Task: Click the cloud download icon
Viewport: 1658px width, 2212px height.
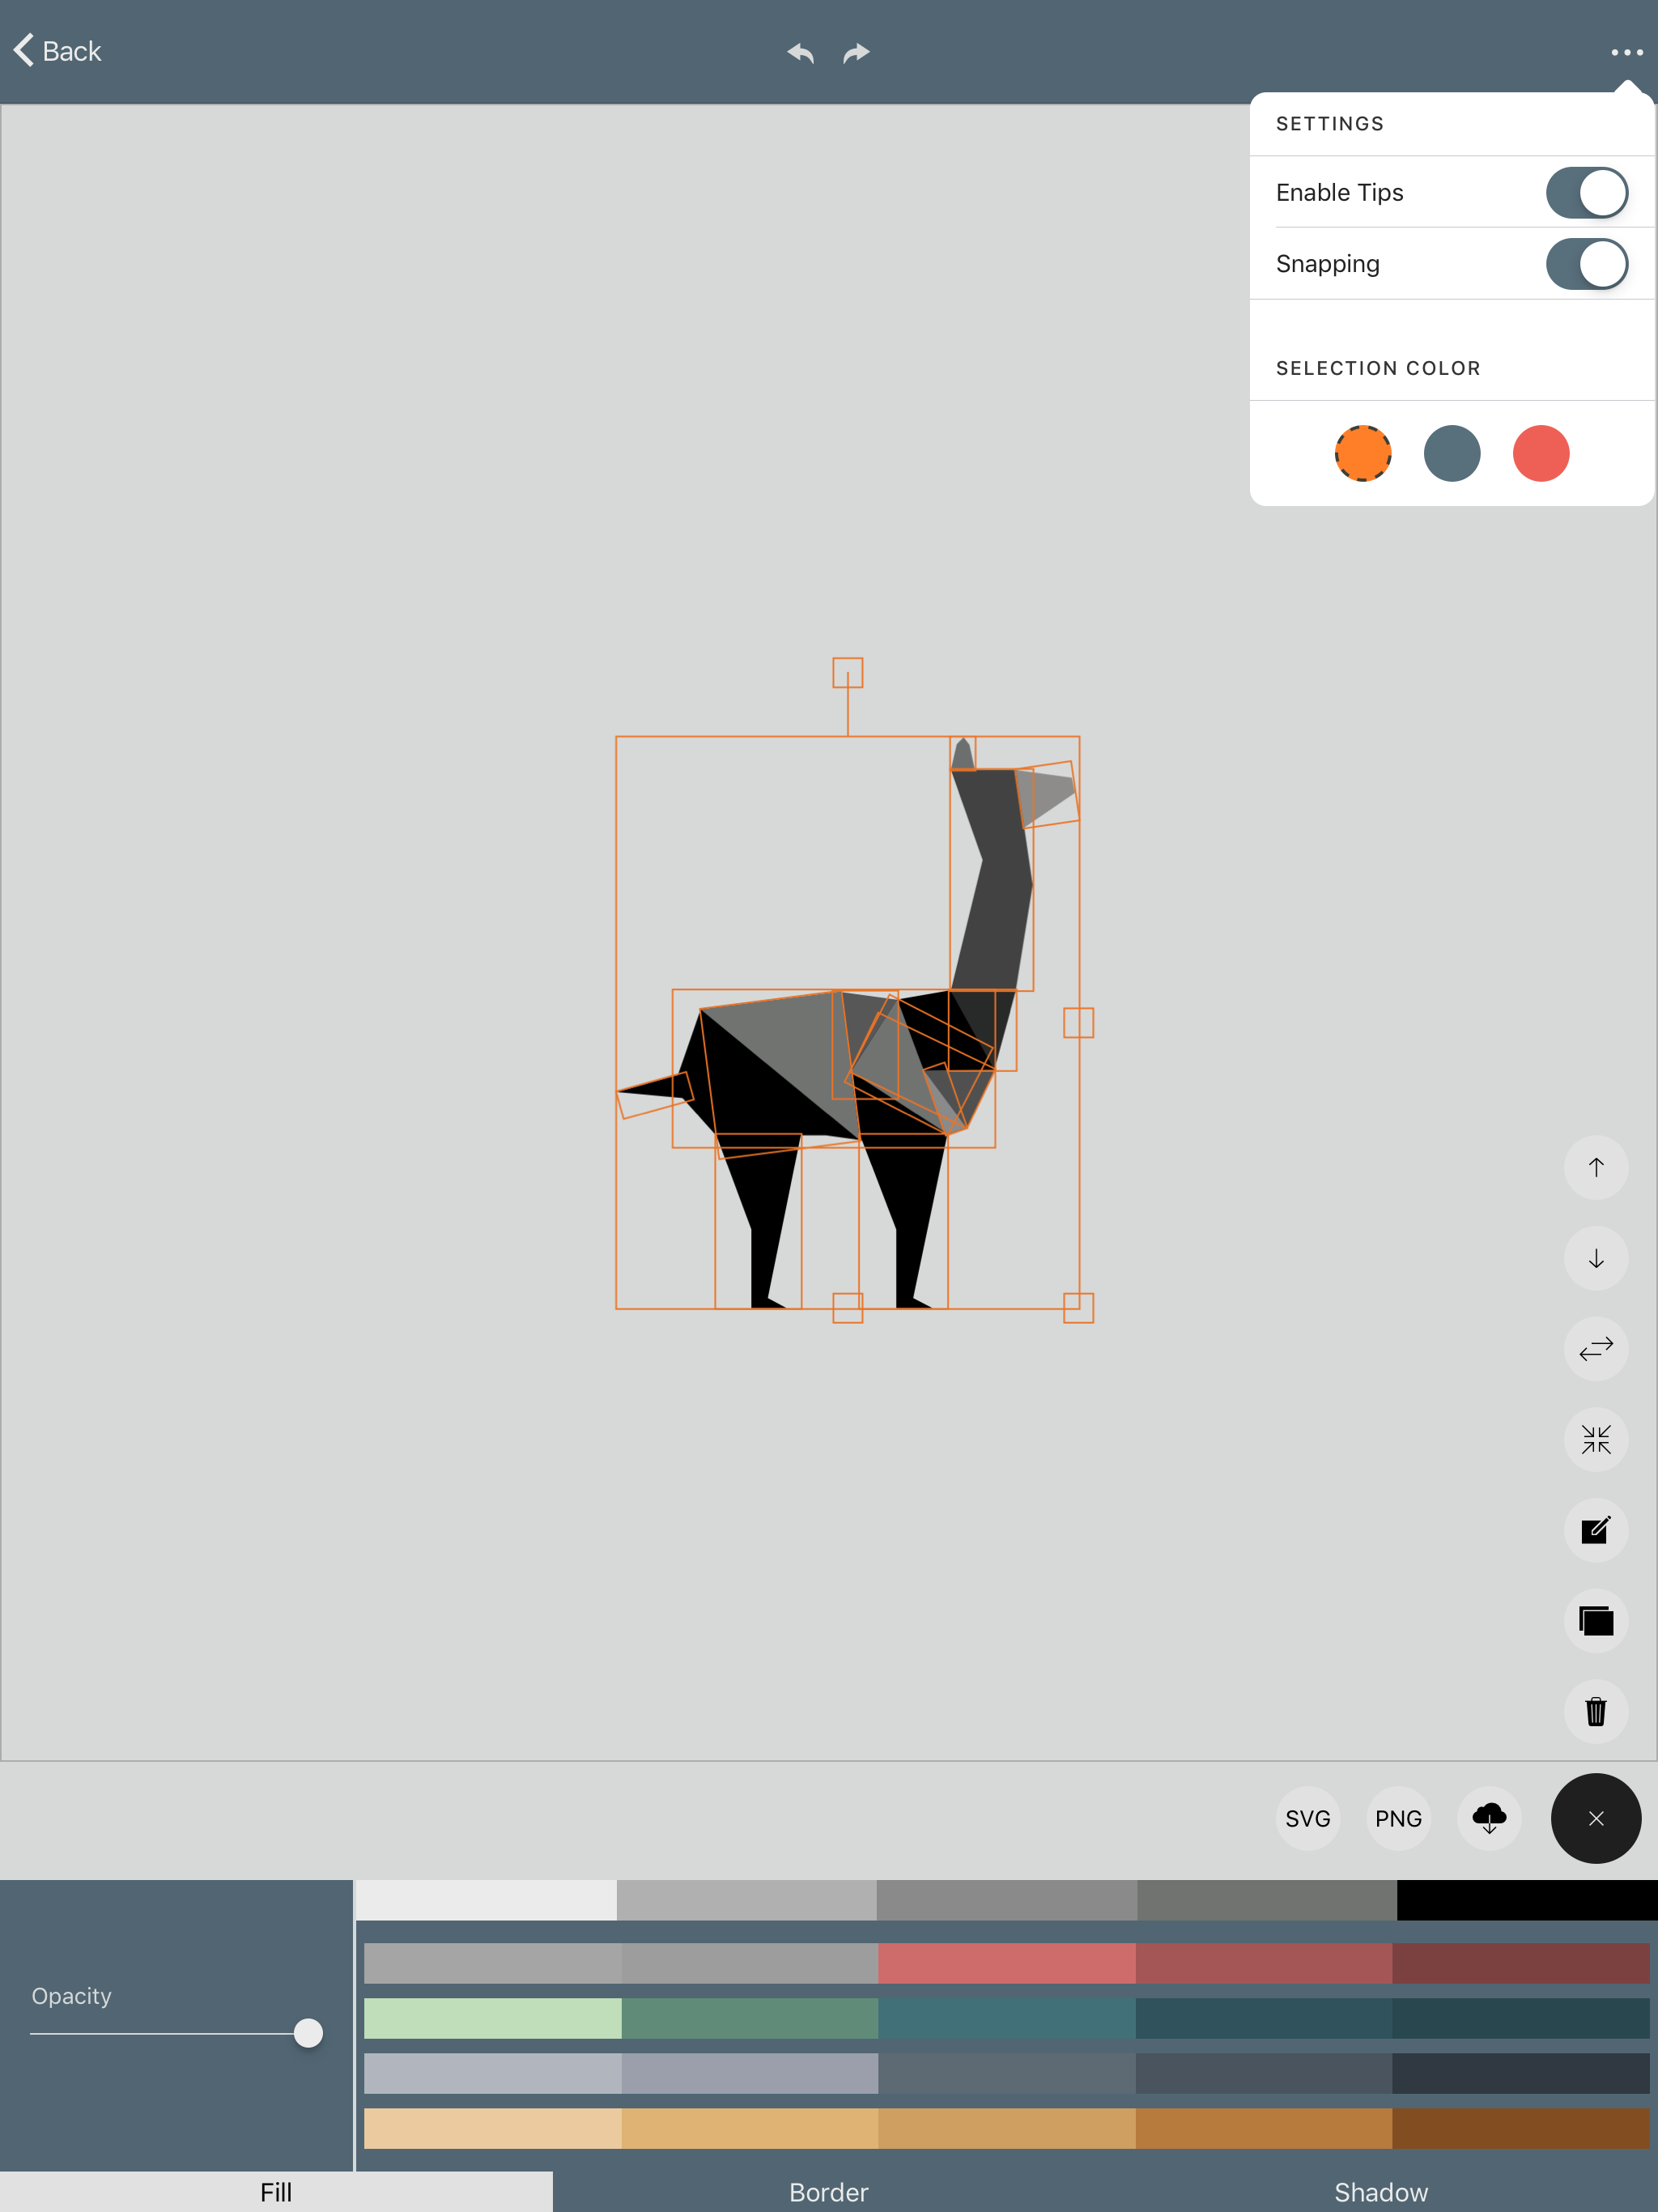Action: 1489,1818
